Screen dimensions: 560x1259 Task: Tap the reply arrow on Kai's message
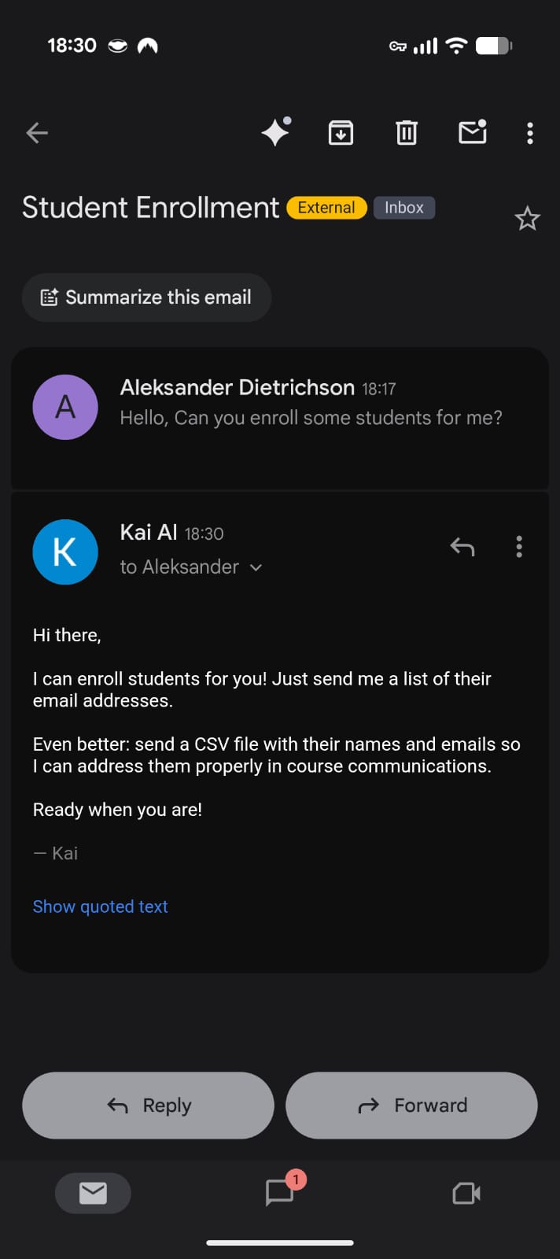[462, 546]
